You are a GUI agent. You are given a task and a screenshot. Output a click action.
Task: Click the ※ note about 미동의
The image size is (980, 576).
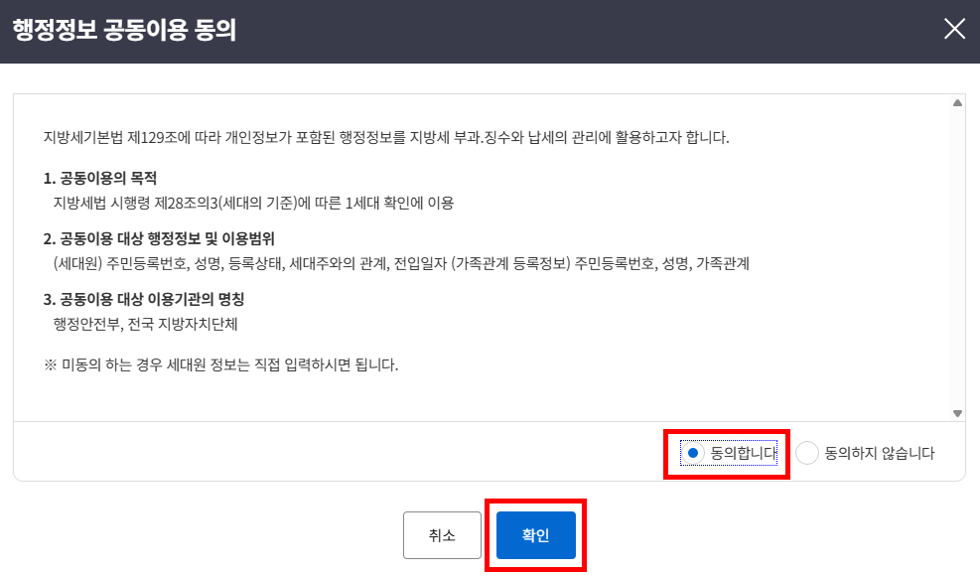pyautogui.click(x=220, y=364)
